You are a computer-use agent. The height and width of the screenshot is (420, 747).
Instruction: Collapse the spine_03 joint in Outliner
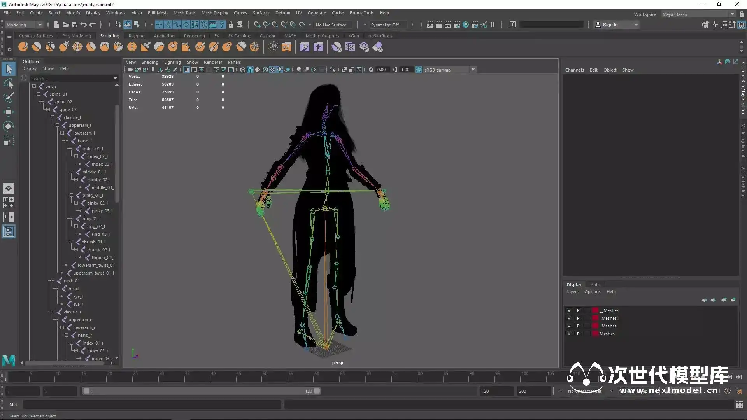coord(48,110)
